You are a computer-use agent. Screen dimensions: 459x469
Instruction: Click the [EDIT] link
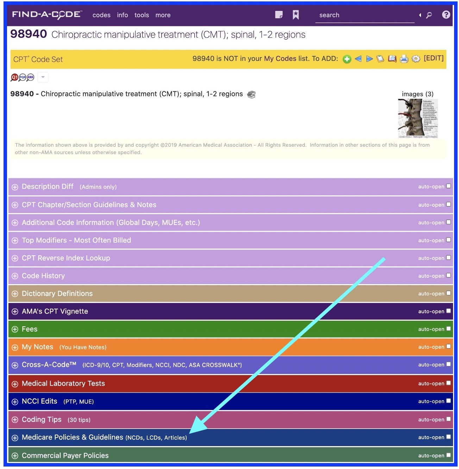click(x=434, y=58)
